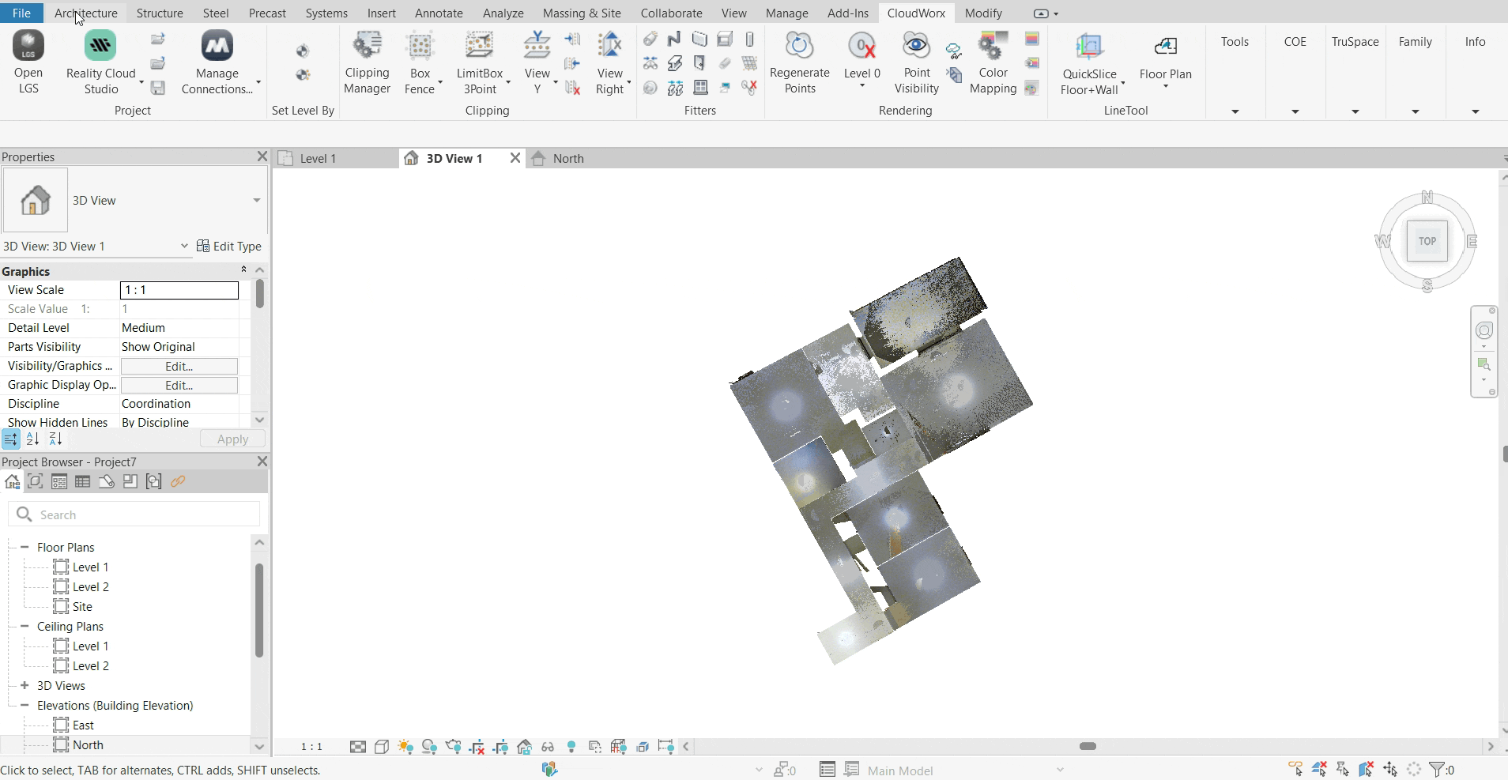Screen dimensions: 1508x780
Task: Switch to the Level 1 view tab
Action: (x=318, y=159)
